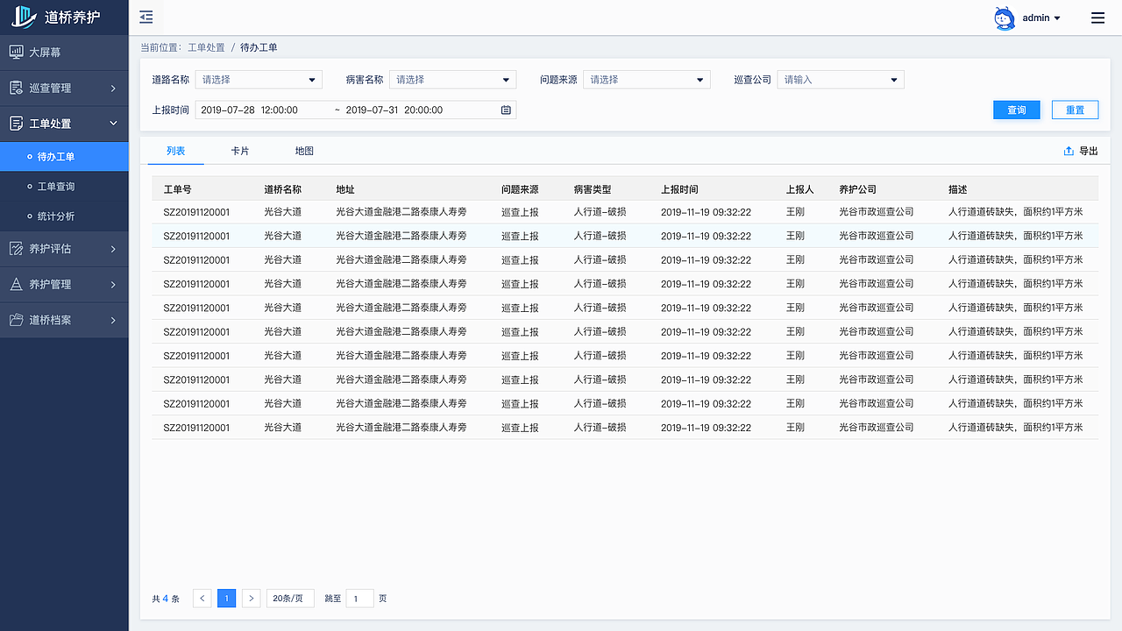Click the 大屏幕 monitor icon
The height and width of the screenshot is (631, 1122).
16,52
